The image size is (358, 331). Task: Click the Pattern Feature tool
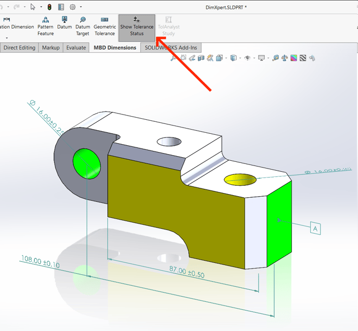pos(45,26)
